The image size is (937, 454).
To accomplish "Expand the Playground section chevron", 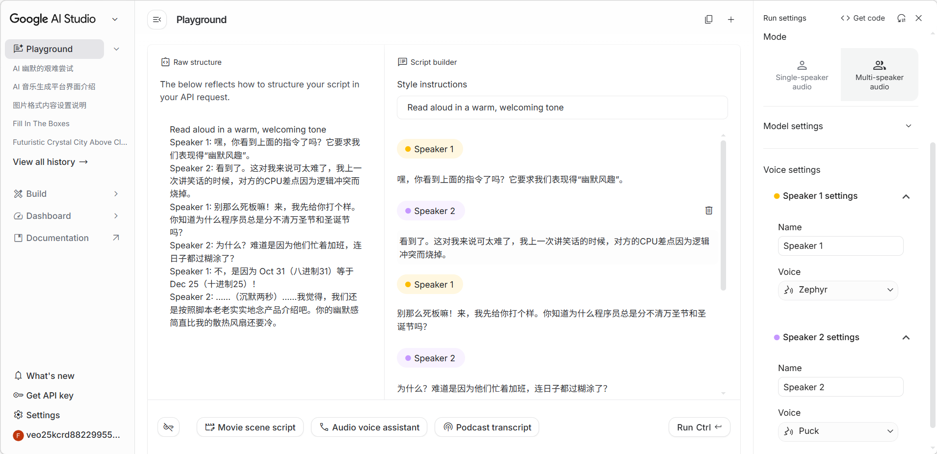I will point(116,49).
